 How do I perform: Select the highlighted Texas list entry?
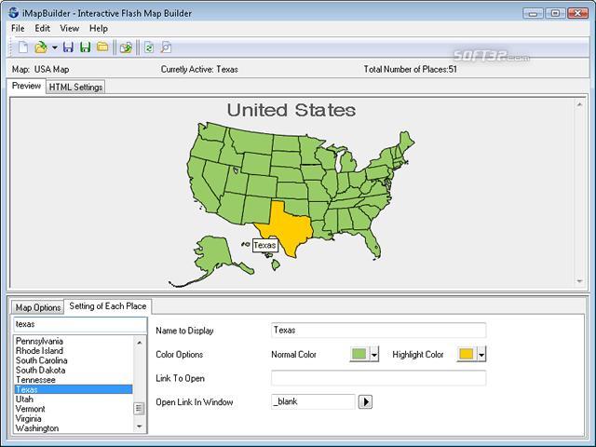coord(74,389)
